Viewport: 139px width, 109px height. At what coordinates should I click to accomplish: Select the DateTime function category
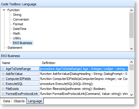[x=20, y=29]
